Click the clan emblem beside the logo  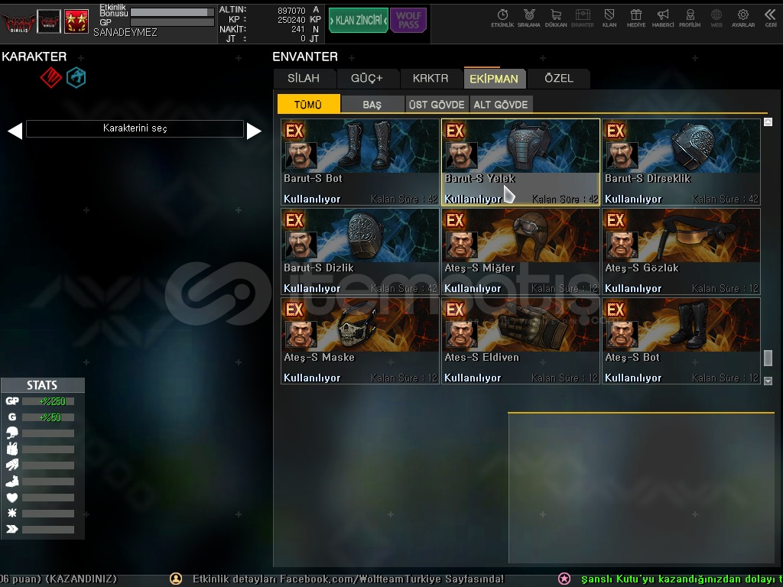coord(49,22)
